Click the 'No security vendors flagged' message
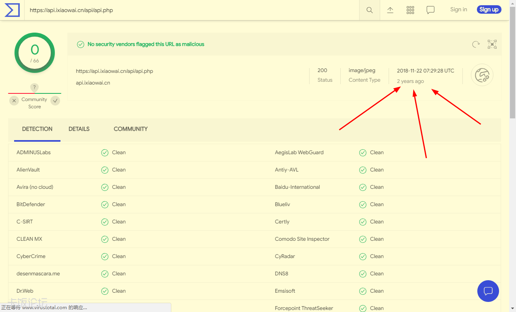 tap(146, 44)
